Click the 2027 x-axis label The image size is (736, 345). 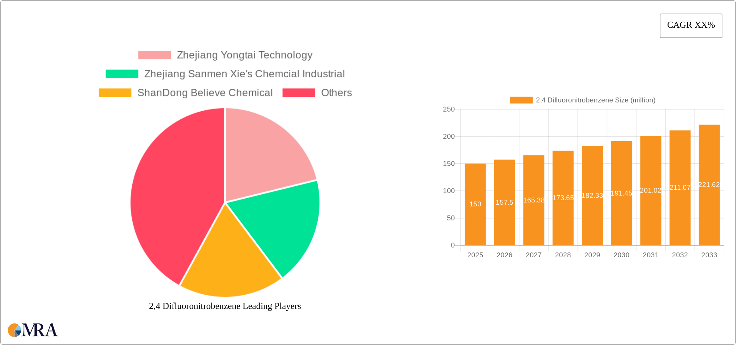coord(534,255)
